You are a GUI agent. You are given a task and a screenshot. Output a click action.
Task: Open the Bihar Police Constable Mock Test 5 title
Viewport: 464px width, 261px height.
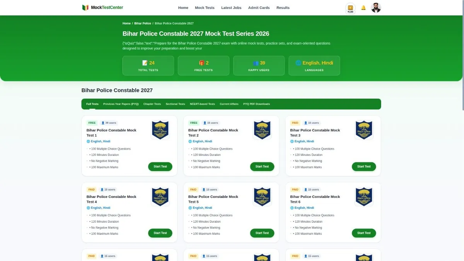[x=213, y=199]
